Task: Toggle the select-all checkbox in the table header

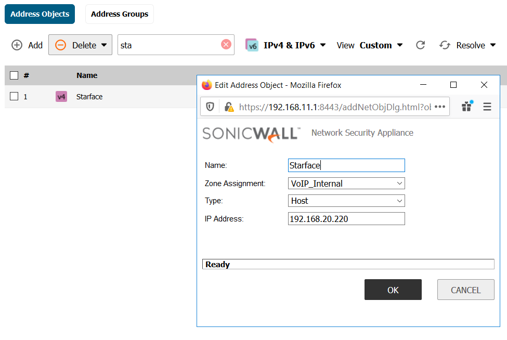Action: click(x=14, y=75)
